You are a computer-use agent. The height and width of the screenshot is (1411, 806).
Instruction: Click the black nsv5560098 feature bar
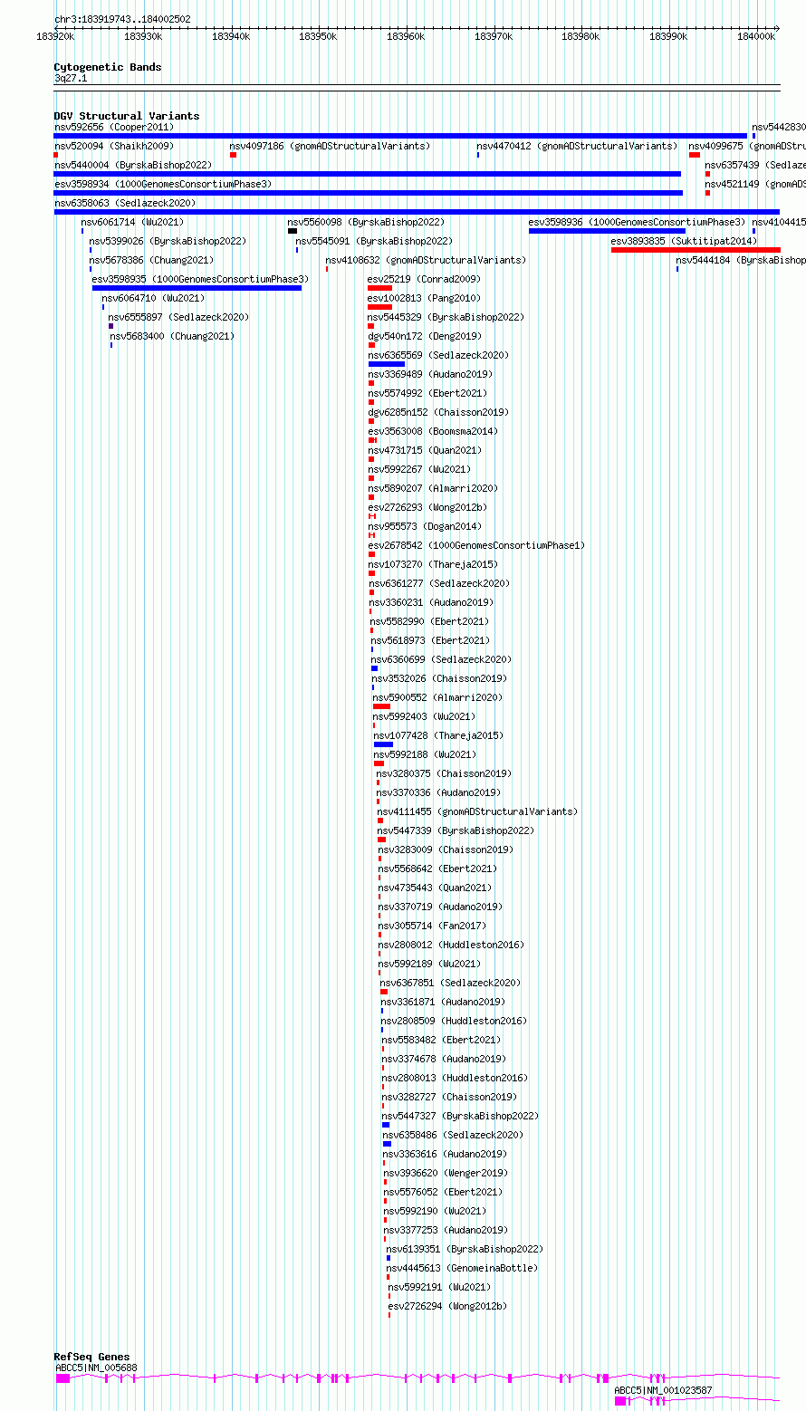point(293,231)
